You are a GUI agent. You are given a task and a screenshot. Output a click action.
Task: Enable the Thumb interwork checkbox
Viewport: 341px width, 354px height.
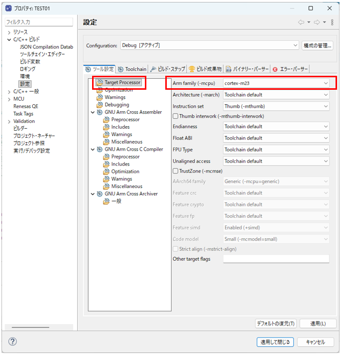[175, 116]
